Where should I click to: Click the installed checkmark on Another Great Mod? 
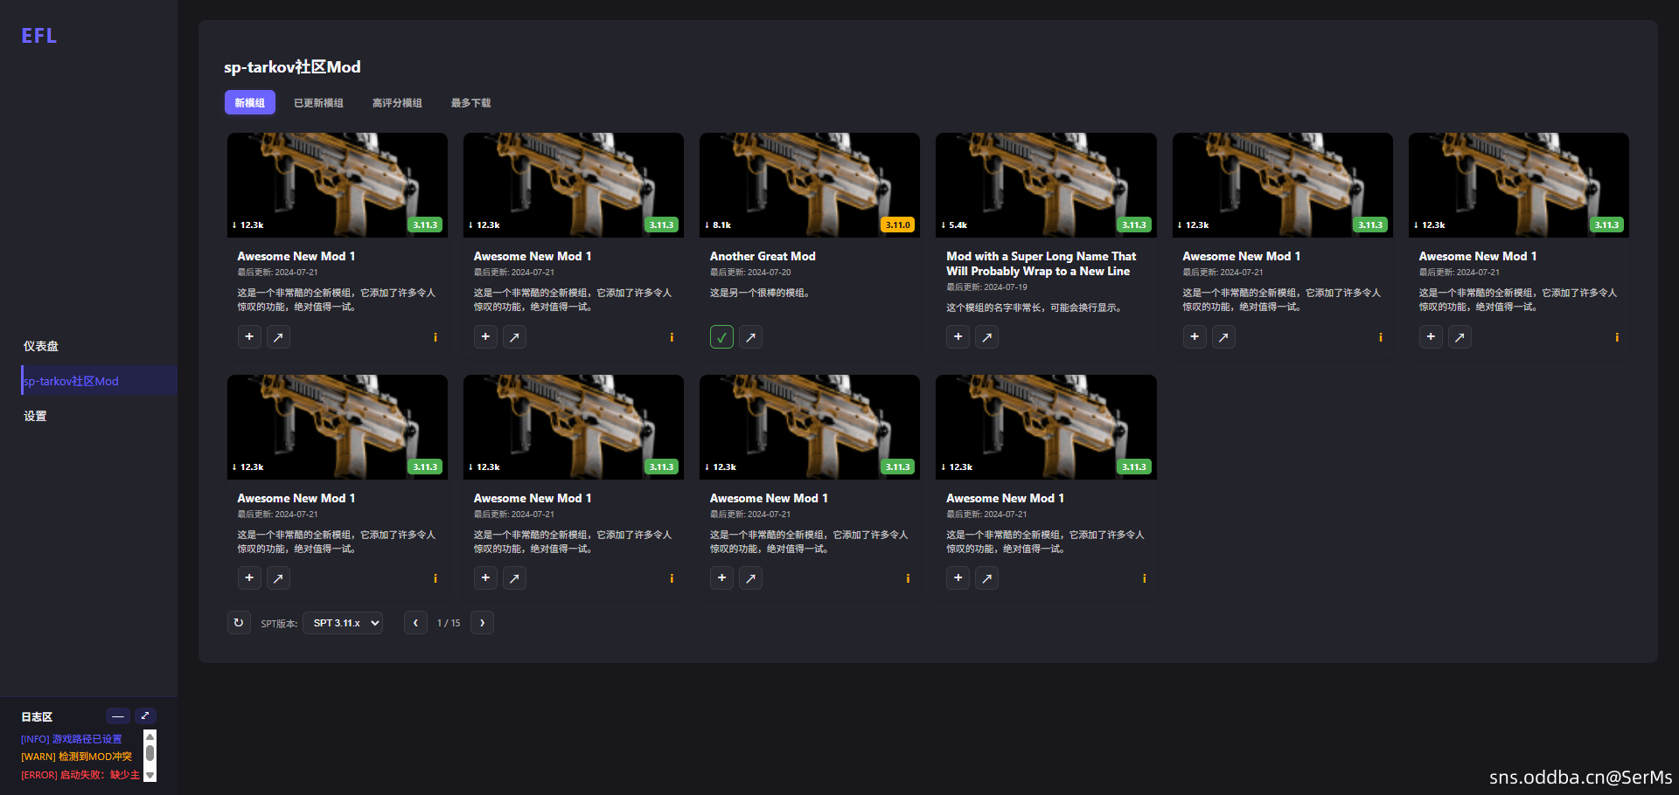point(721,337)
